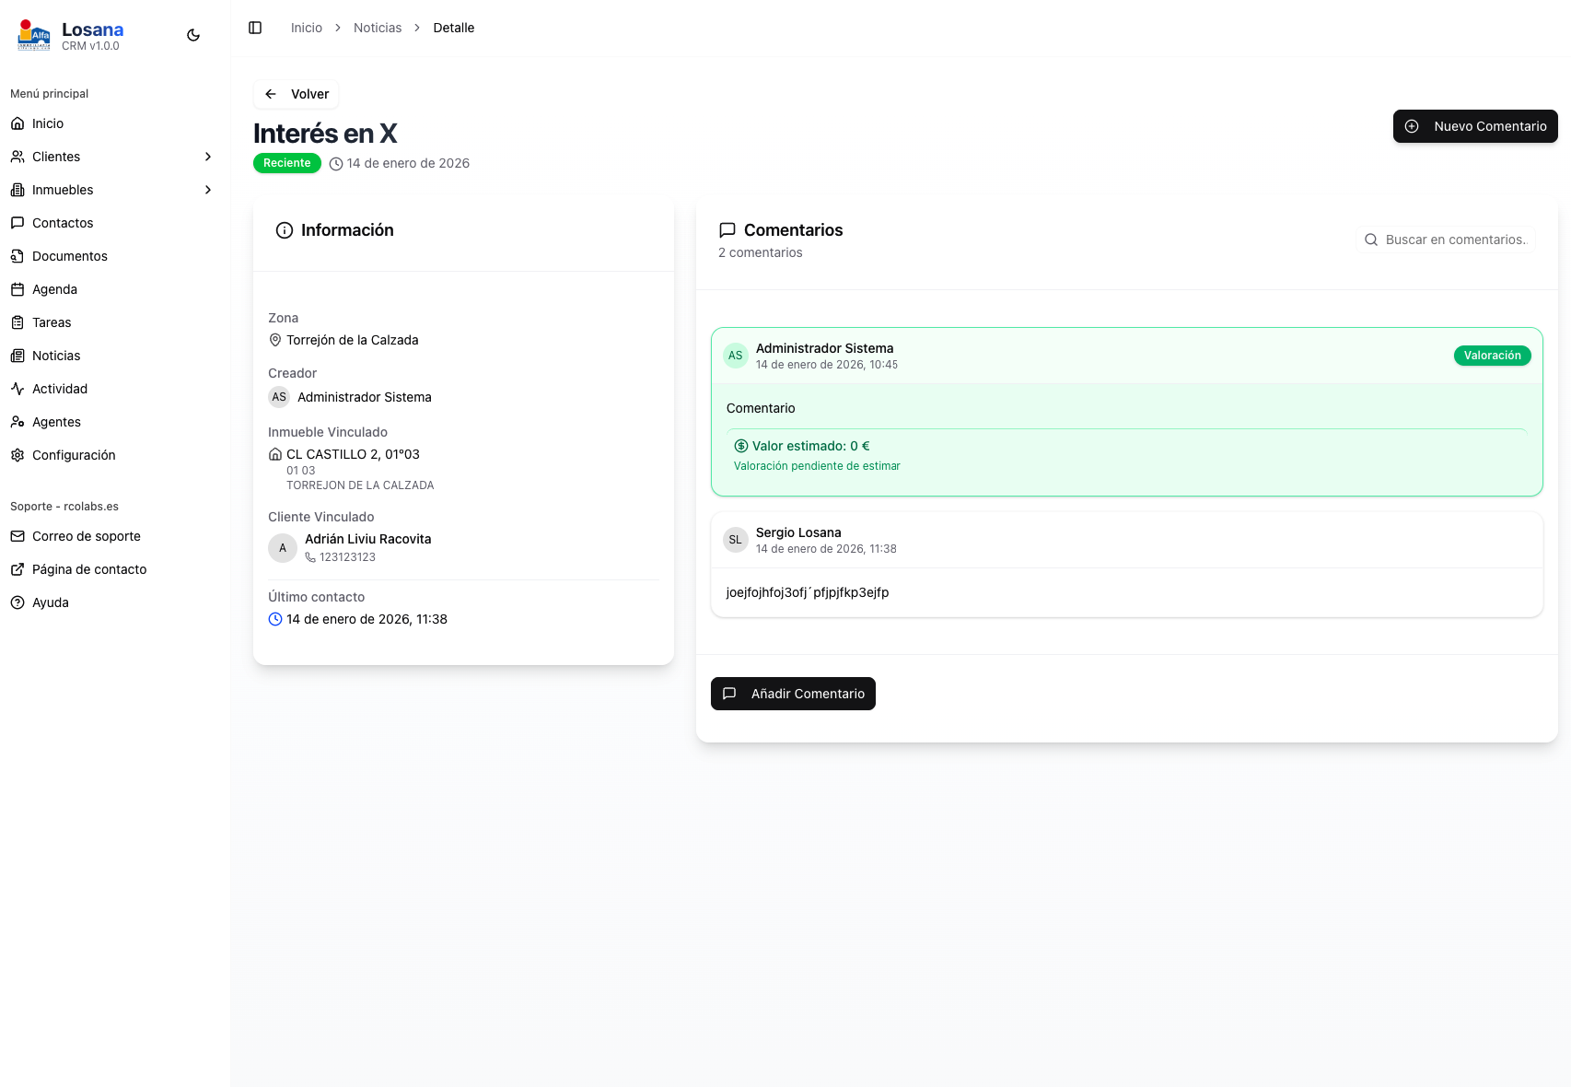
Task: Open Página de contacto external link
Action: pyautogui.click(x=89, y=569)
